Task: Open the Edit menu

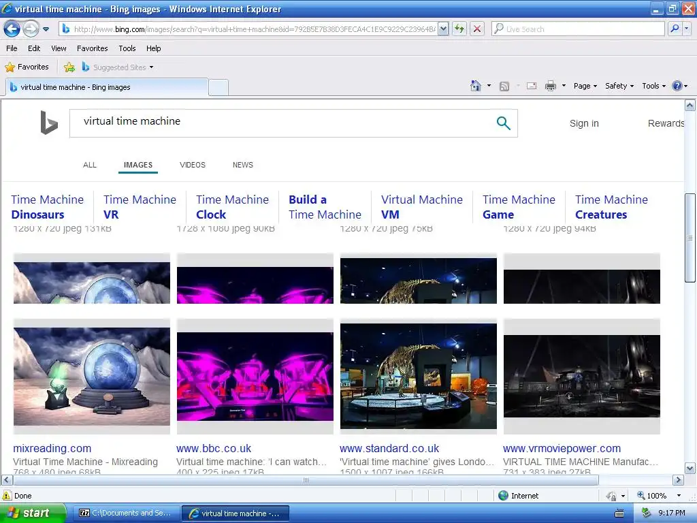Action: coord(34,48)
